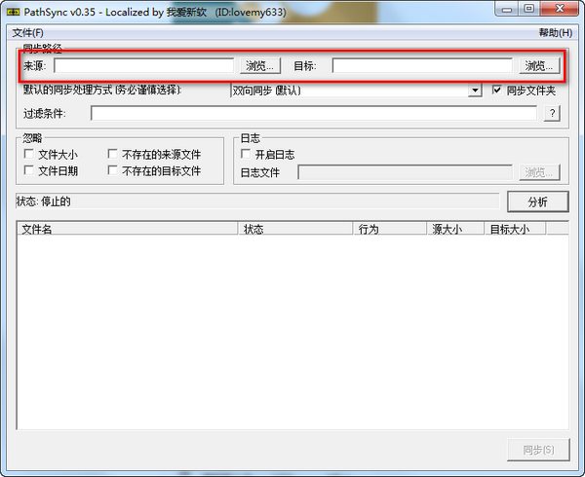This screenshot has width=585, height=477.
Task: Click 浏览 button next to 来源 field
Action: pyautogui.click(x=260, y=66)
